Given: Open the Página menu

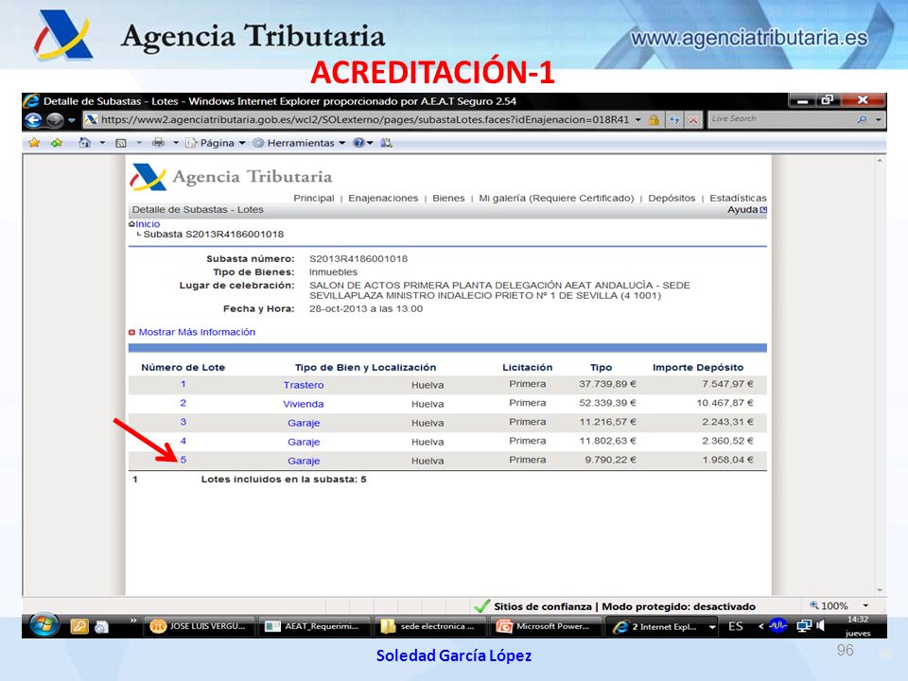Looking at the screenshot, I should click(216, 143).
